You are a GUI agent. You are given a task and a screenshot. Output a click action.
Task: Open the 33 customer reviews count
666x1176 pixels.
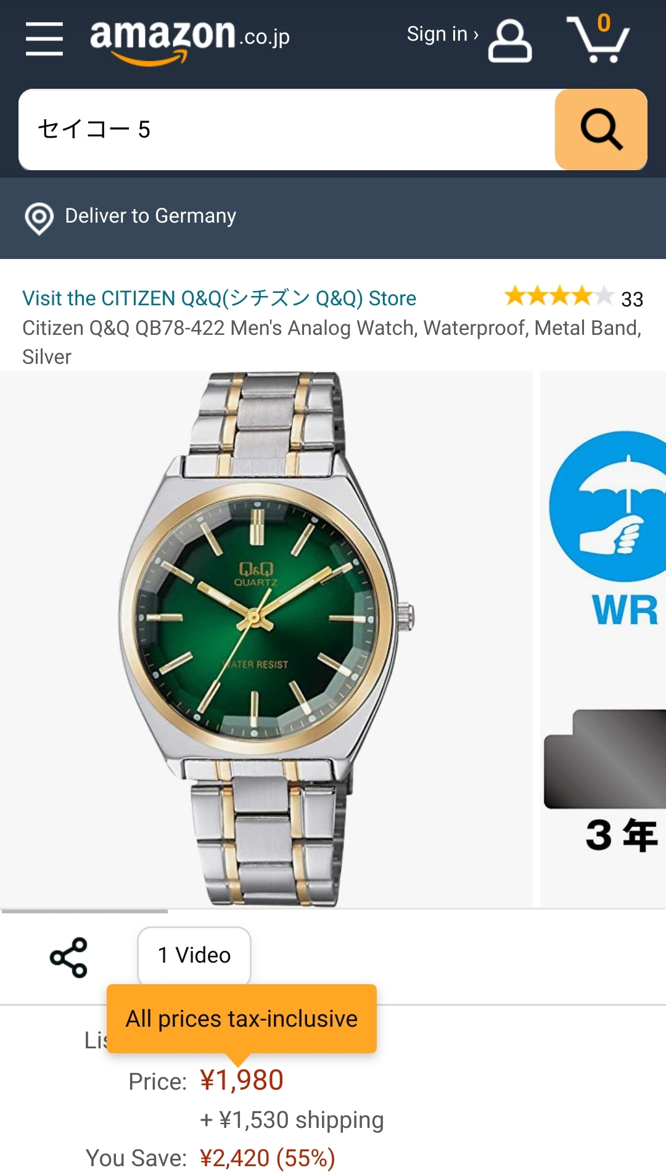632,300
